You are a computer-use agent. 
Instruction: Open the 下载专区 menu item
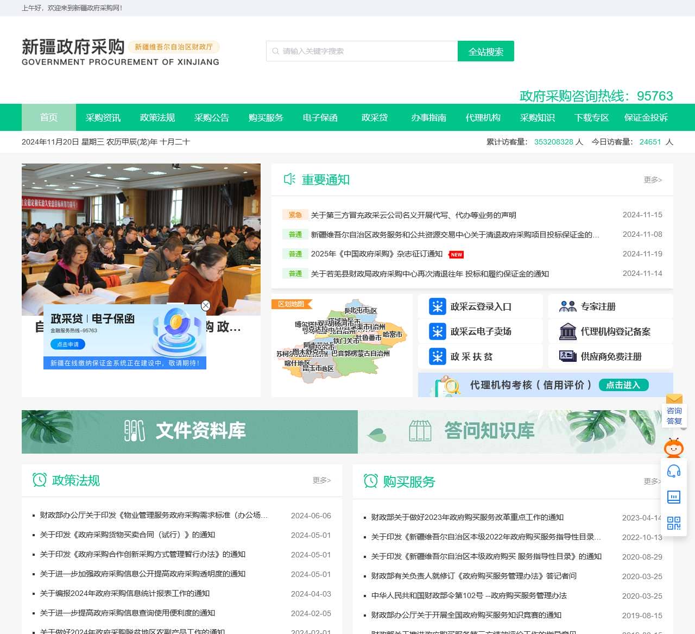592,117
